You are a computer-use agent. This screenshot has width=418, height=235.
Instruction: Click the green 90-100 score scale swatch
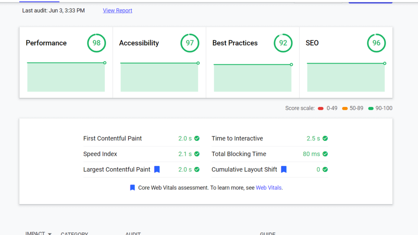pyautogui.click(x=371, y=109)
